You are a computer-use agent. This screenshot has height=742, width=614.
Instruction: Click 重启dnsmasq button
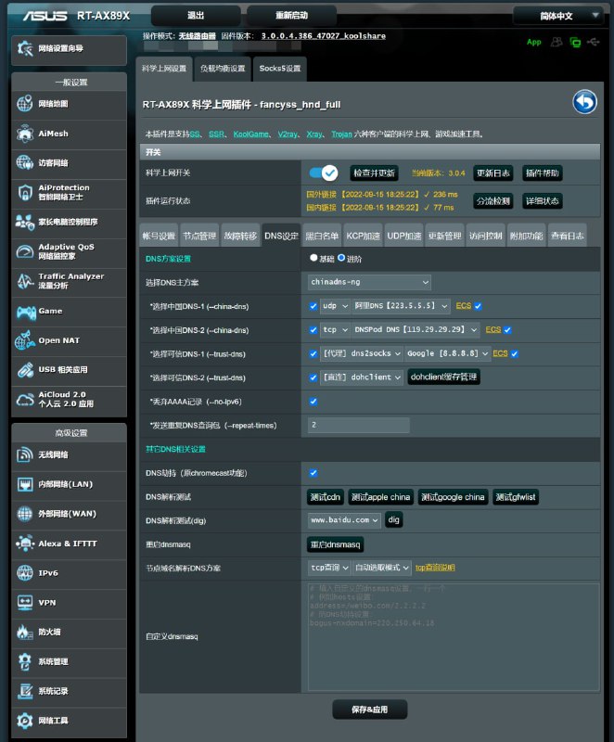point(336,544)
